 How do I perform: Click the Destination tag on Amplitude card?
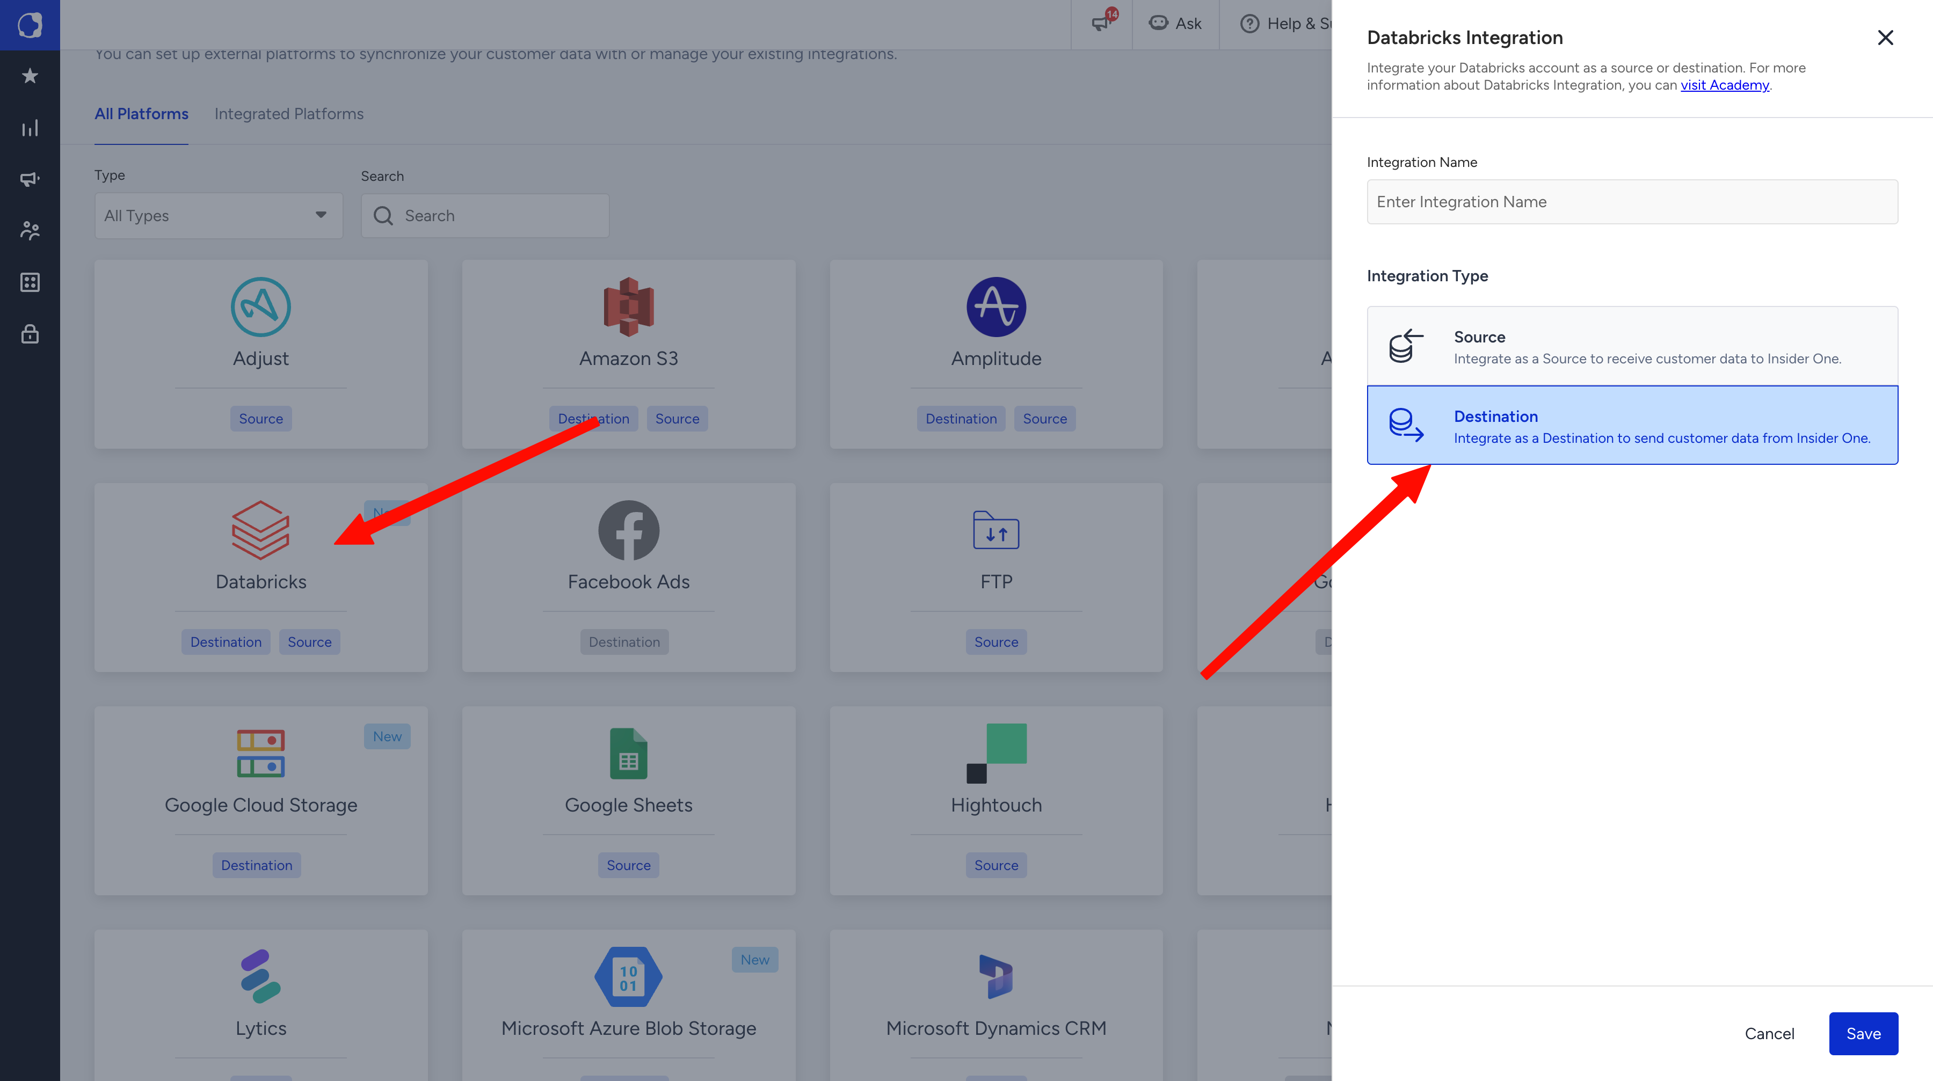961,419
